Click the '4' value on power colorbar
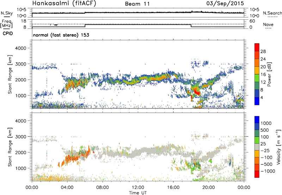The width and height of the screenshot is (282, 195). [262, 98]
